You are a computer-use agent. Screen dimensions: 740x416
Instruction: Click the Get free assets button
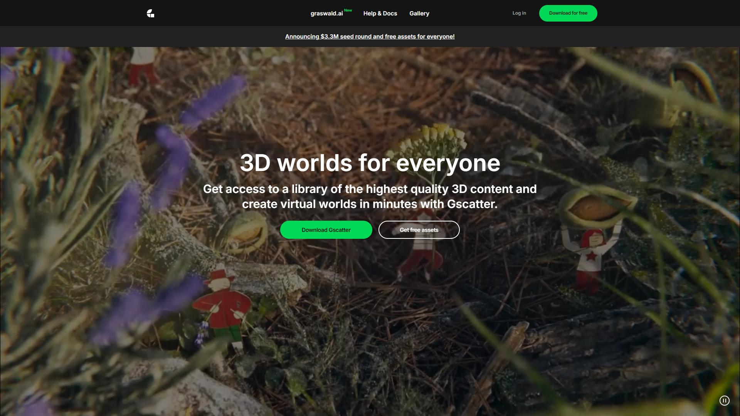pyautogui.click(x=419, y=230)
